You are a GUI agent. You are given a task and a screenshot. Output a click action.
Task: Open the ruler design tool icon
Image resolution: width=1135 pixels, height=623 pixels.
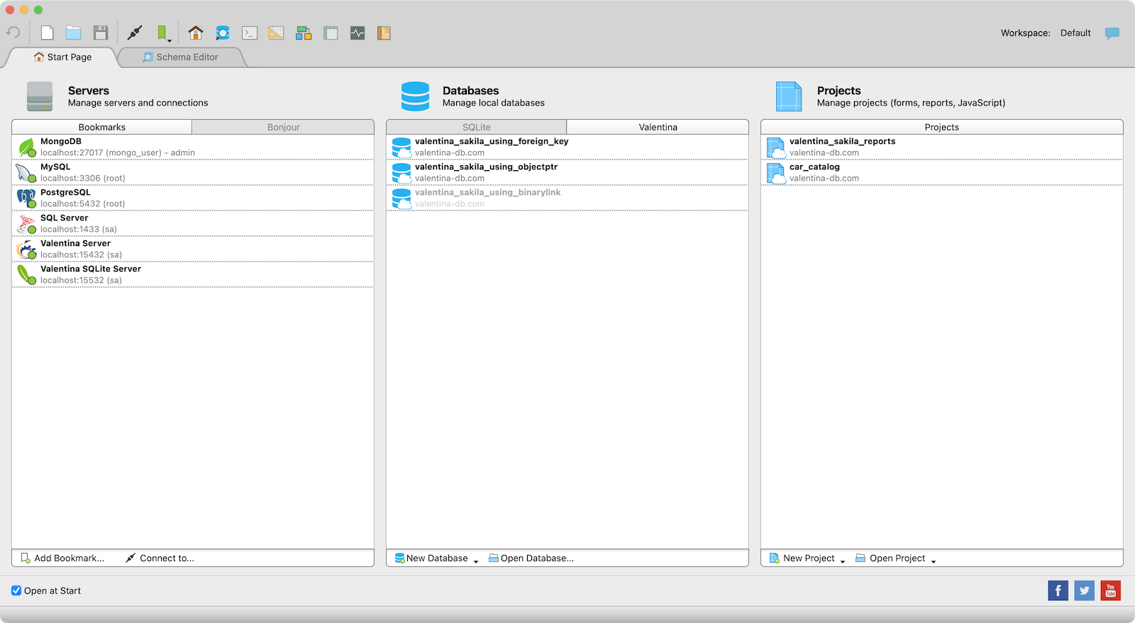click(x=277, y=33)
